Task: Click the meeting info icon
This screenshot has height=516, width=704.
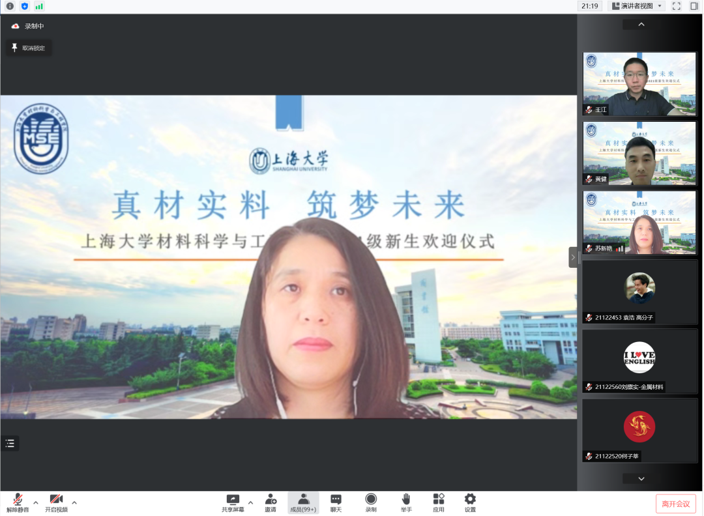Action: pyautogui.click(x=10, y=6)
